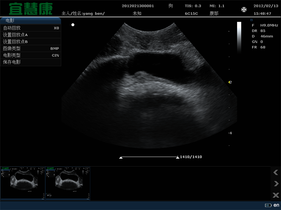This screenshot has height=210, width=281.
Task: Select 自动回放 auto playback option
Action: 31,28
